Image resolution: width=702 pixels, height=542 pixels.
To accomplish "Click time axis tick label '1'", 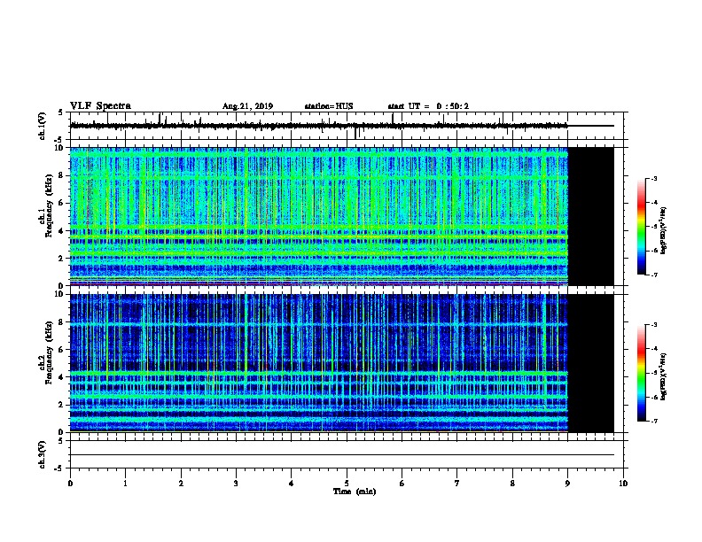I will [x=125, y=484].
